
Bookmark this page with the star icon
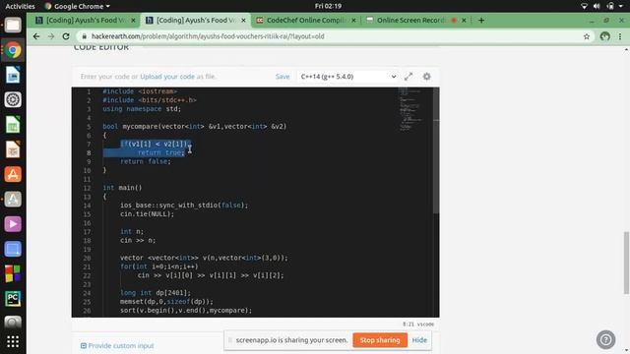tap(587, 36)
